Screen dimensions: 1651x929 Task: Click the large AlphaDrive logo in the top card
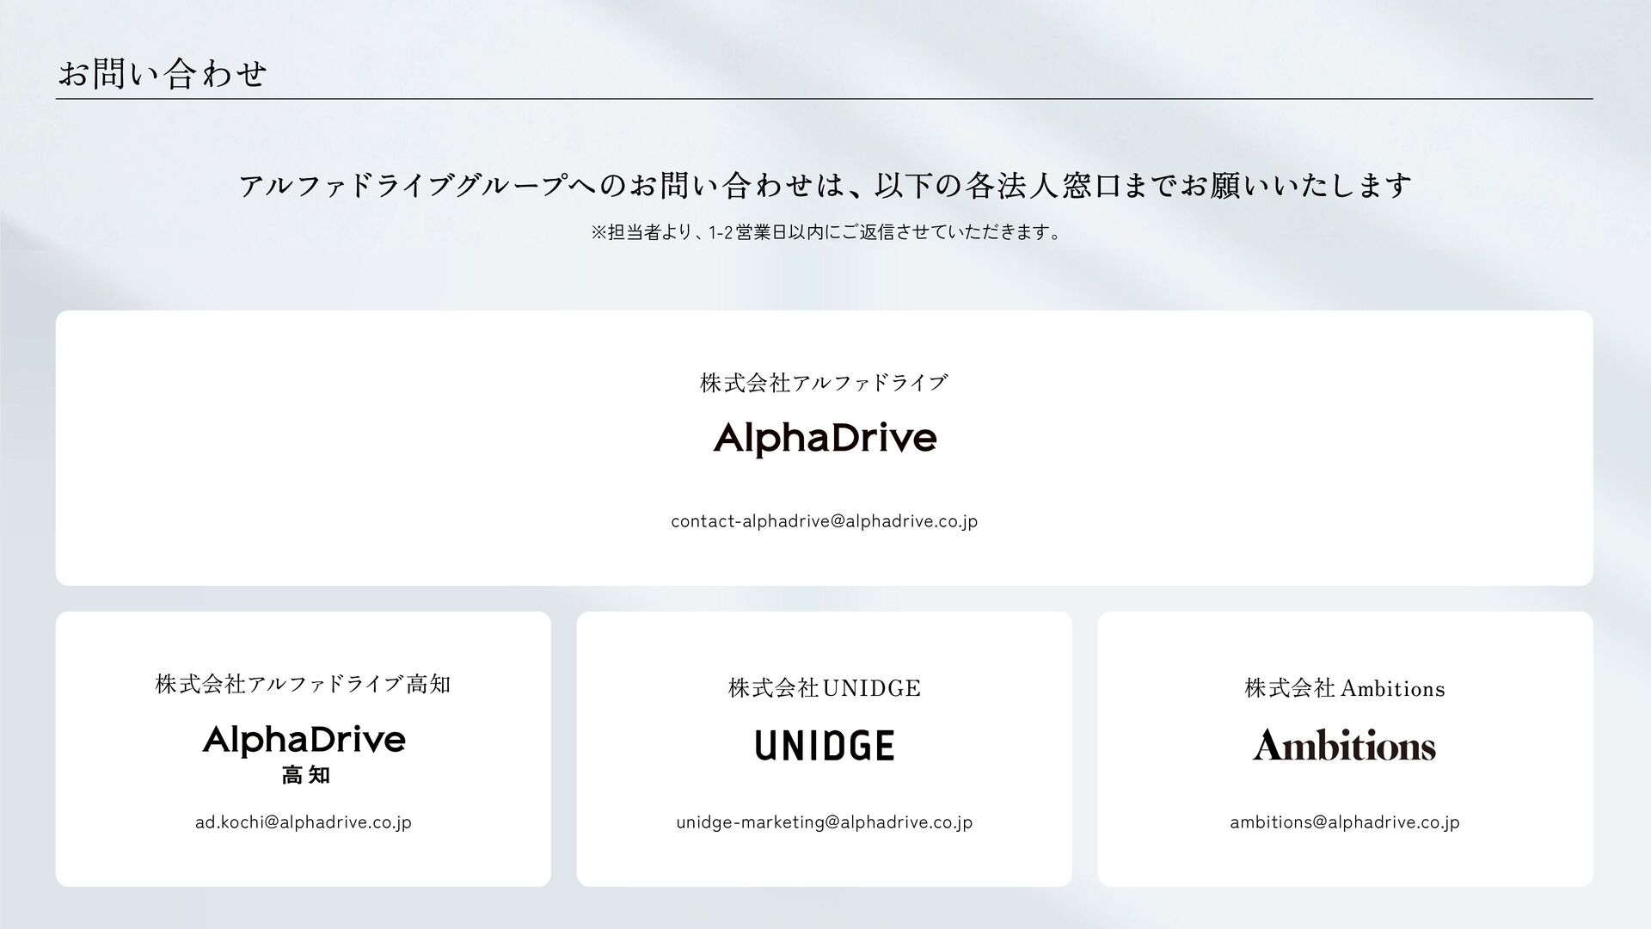[825, 439]
